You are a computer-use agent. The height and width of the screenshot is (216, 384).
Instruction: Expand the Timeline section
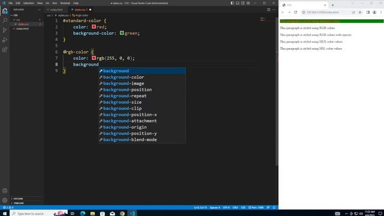[x=19, y=203]
